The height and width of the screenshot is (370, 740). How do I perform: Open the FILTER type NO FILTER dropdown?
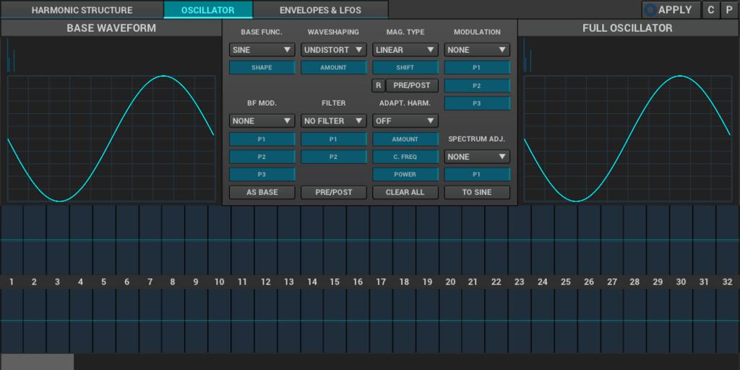(334, 121)
